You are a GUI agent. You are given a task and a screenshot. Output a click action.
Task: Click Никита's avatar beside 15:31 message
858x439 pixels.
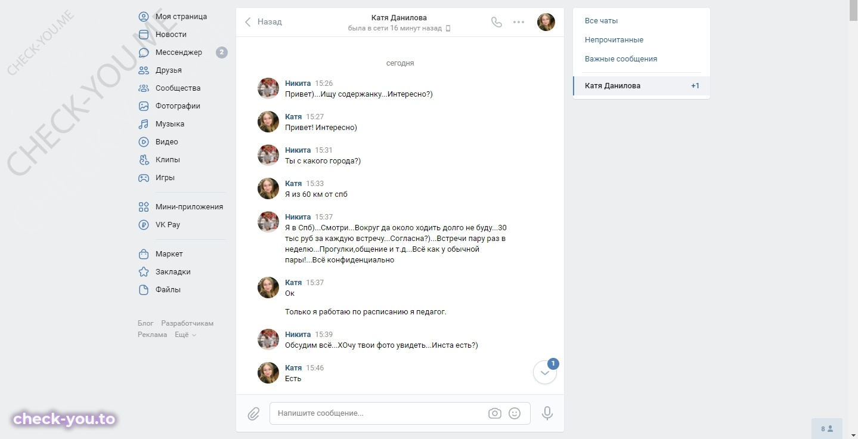click(268, 155)
